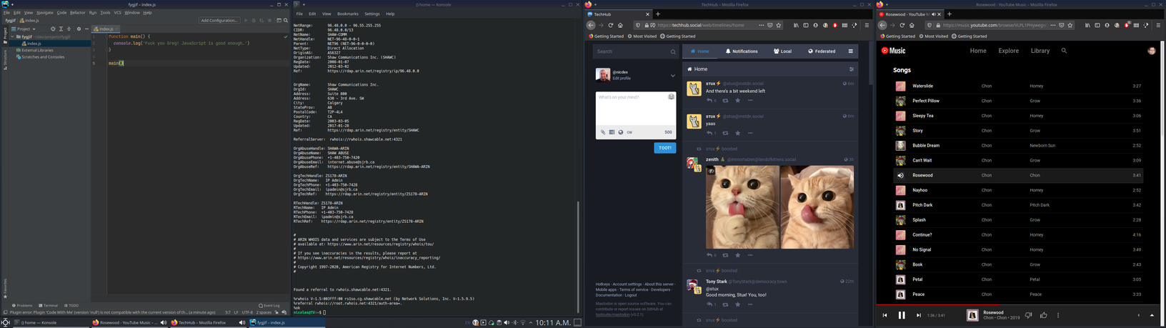Image resolution: width=1166 pixels, height=328 pixels.
Task: Collapse the fygjif project tree folder
Action: click(12, 36)
